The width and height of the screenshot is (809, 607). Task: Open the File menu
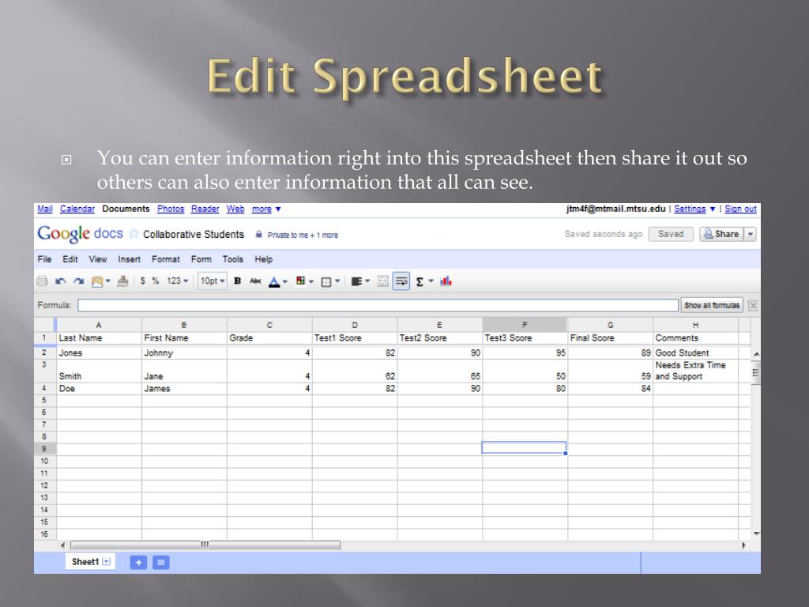click(x=44, y=259)
